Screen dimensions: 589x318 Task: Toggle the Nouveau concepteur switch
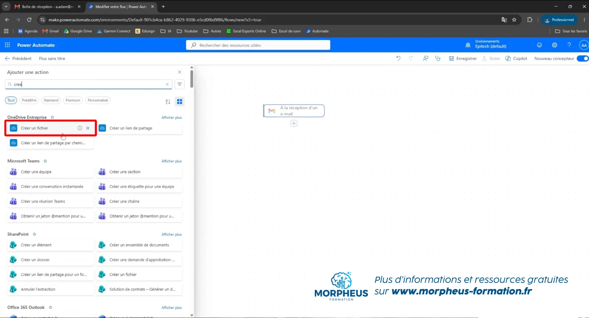(x=582, y=58)
